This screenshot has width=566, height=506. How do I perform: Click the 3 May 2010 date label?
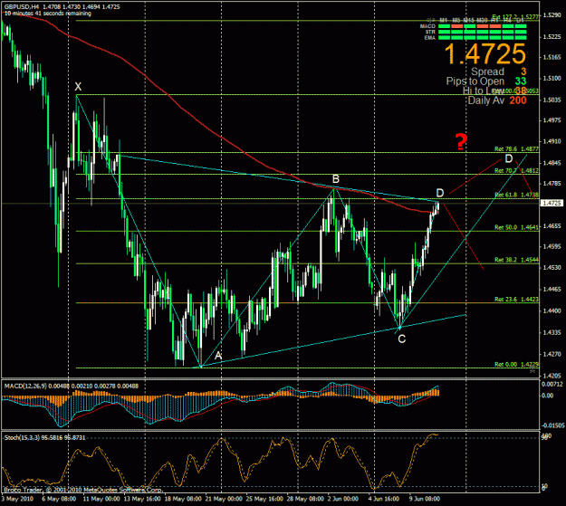coord(17,499)
